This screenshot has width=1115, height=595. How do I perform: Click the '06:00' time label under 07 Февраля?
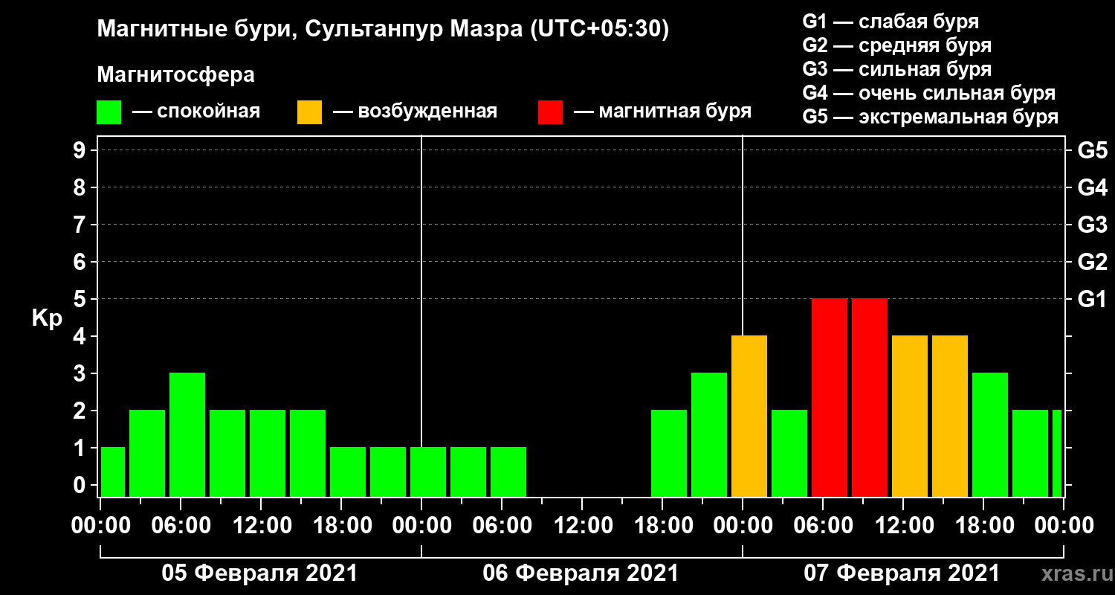822,526
